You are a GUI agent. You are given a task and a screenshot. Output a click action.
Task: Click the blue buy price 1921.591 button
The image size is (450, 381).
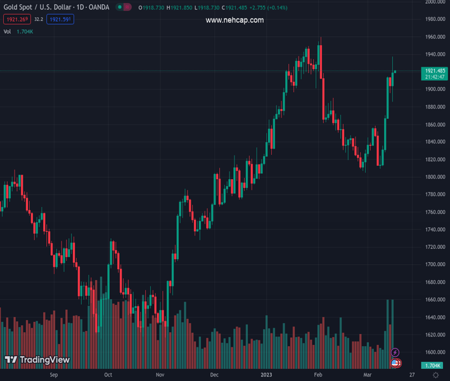pyautogui.click(x=61, y=20)
